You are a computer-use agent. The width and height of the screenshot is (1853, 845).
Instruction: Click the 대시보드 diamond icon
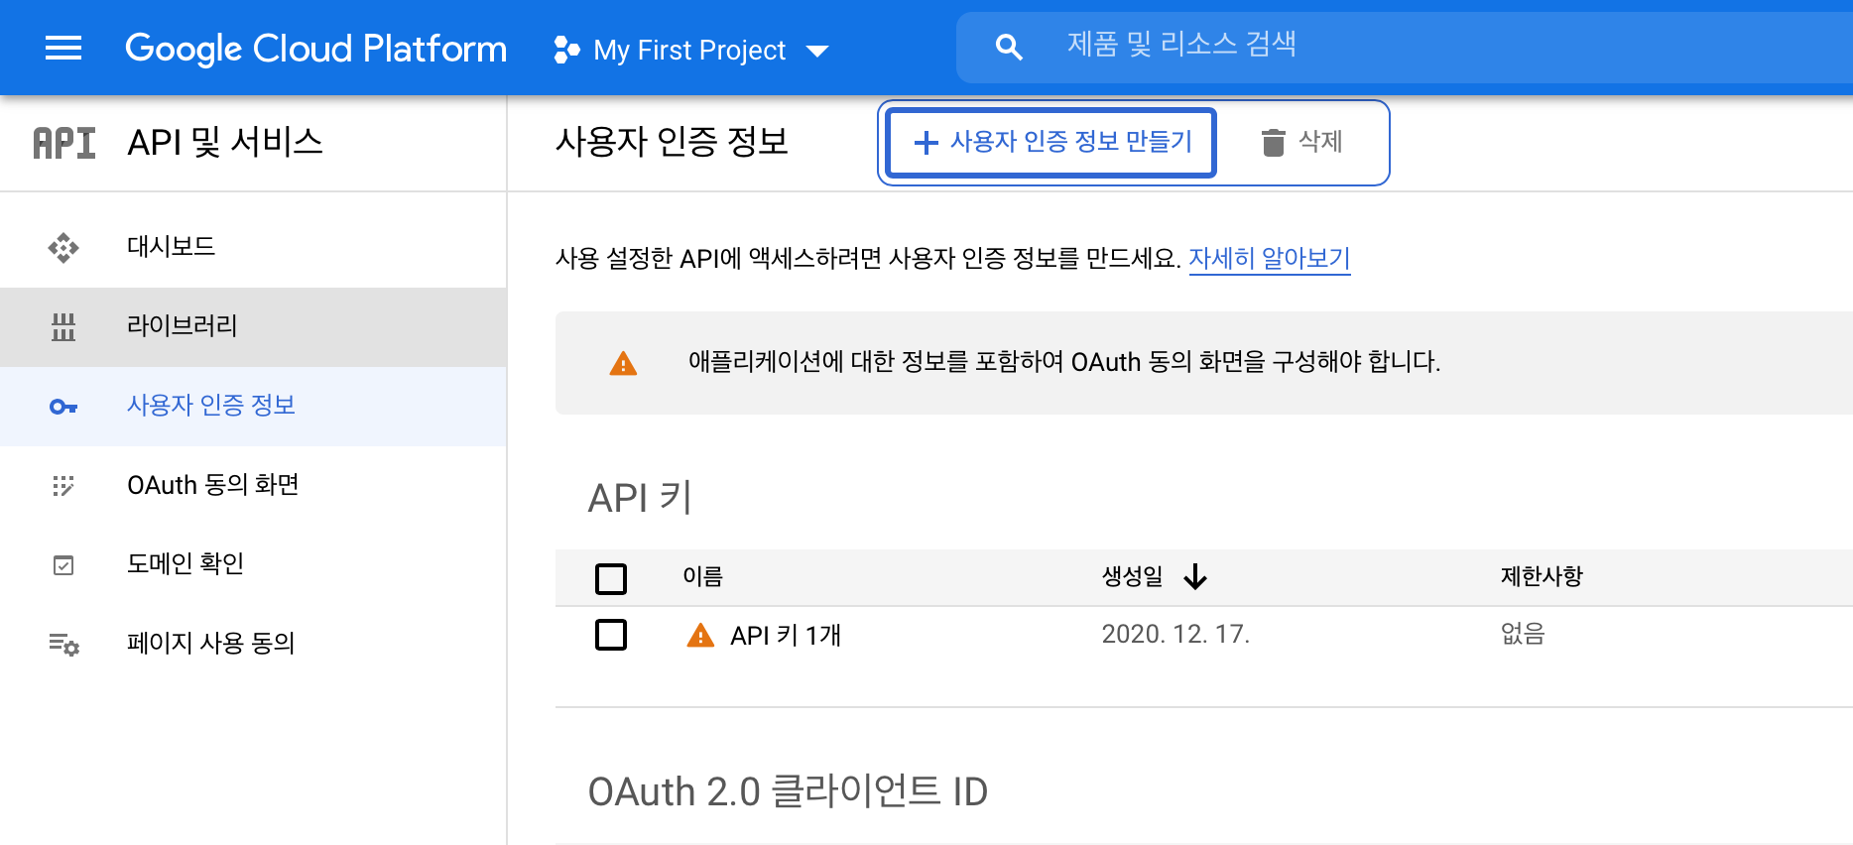(x=63, y=247)
